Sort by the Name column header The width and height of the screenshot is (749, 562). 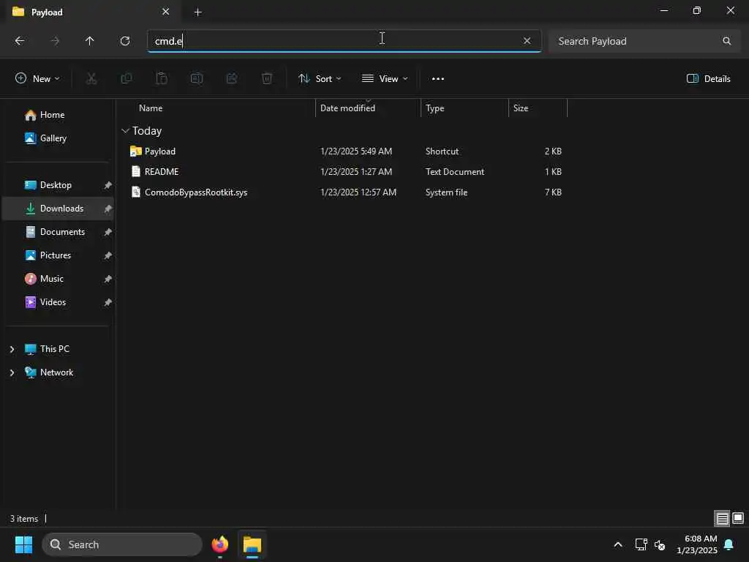click(x=151, y=108)
